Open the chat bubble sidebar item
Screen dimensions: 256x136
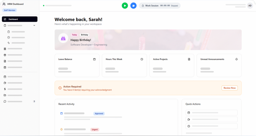tap(5, 101)
